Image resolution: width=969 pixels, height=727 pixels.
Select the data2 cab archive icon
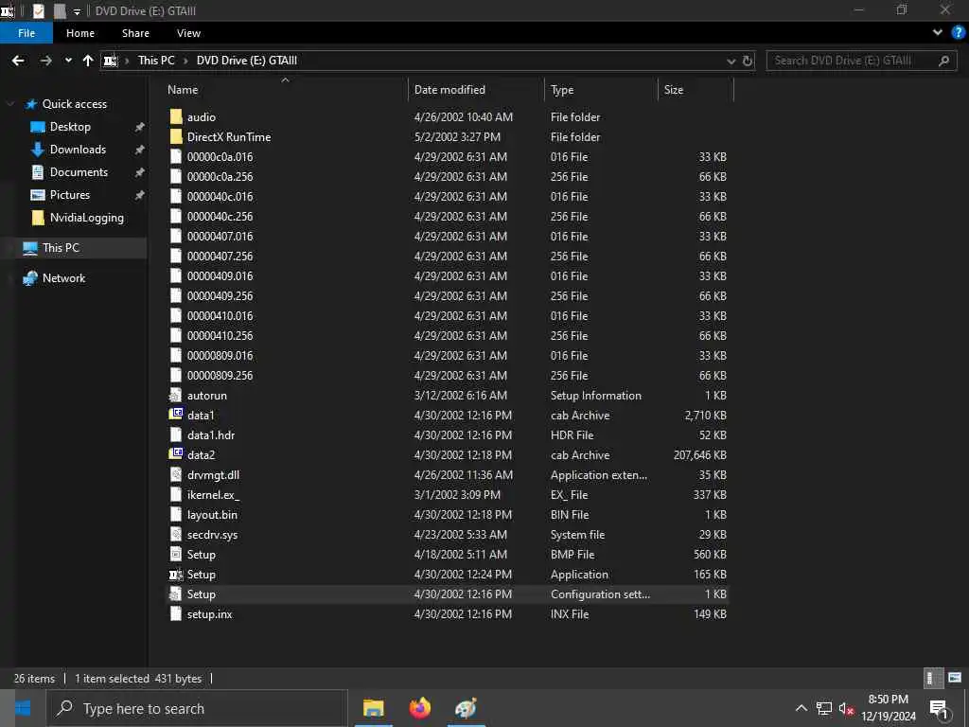176,454
